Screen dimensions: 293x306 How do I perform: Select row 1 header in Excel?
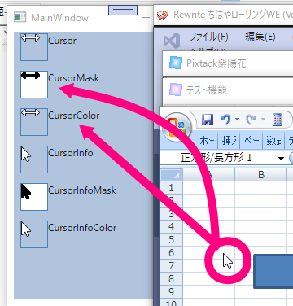tap(171, 188)
